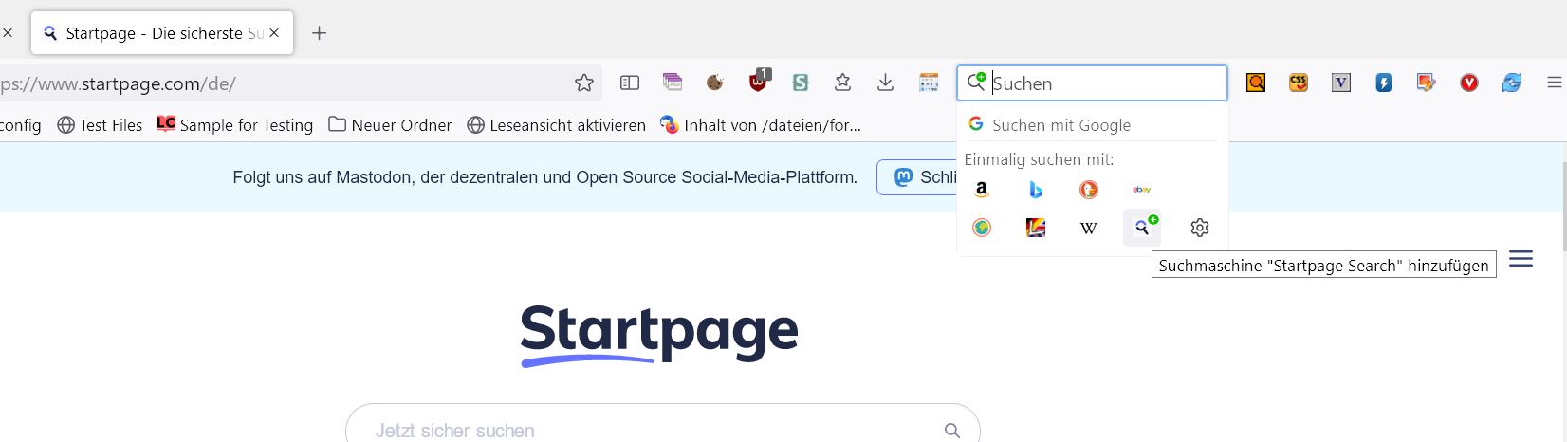
Task: Click the blue lightning bolt extension icon
Action: click(x=1384, y=83)
